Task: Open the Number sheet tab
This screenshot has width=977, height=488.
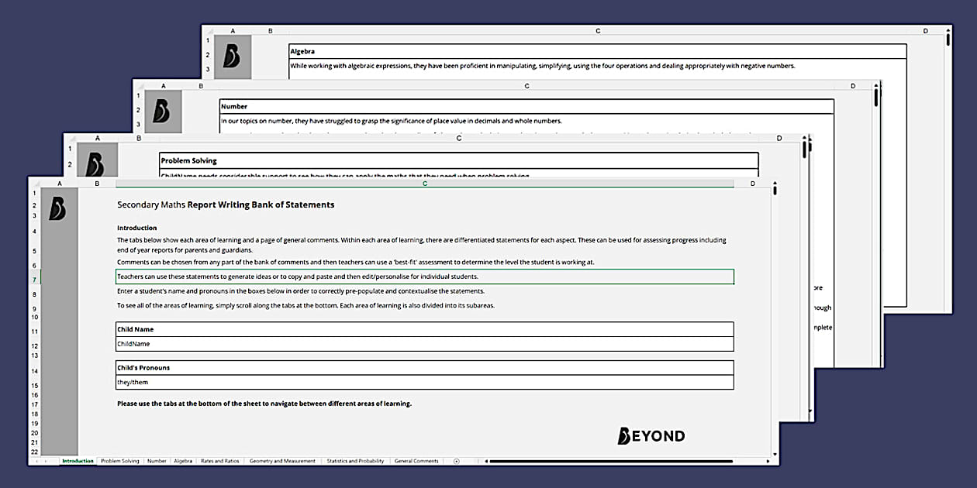Action: pyautogui.click(x=157, y=460)
